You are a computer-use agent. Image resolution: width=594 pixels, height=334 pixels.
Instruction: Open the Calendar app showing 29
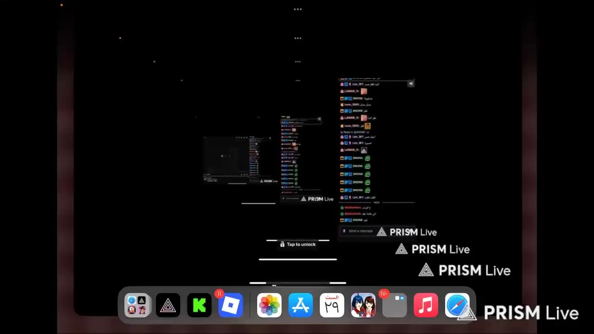point(332,305)
